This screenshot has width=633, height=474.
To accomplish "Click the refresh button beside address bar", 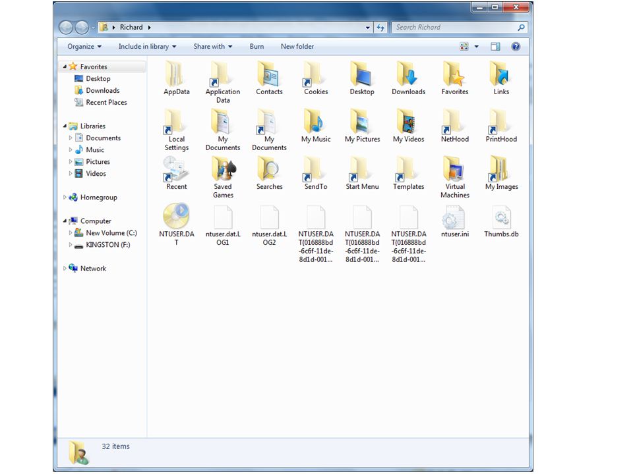I will pos(380,28).
